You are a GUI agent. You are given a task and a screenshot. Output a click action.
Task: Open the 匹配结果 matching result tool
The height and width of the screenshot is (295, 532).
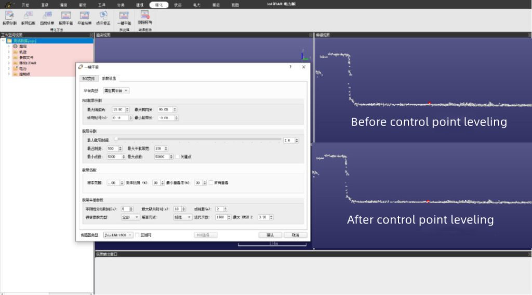point(47,18)
